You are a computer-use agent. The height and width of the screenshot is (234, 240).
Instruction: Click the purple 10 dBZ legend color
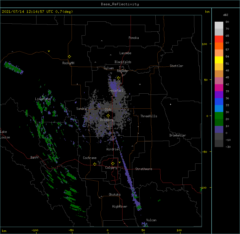pos(219,130)
